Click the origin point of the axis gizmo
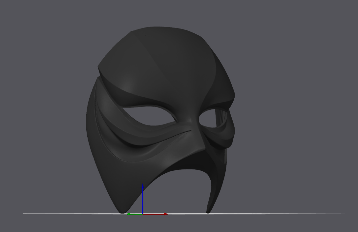The image size is (358, 232). pyautogui.click(x=143, y=214)
